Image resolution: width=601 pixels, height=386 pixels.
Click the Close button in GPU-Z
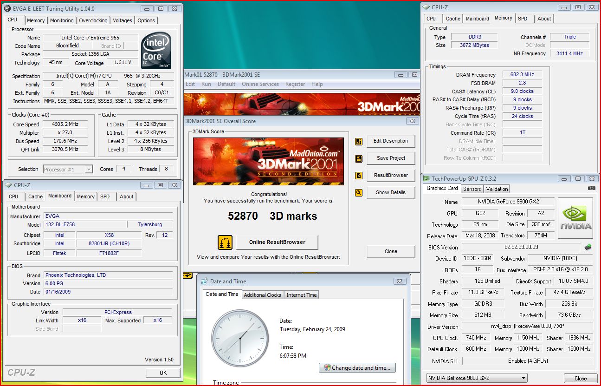(x=581, y=379)
